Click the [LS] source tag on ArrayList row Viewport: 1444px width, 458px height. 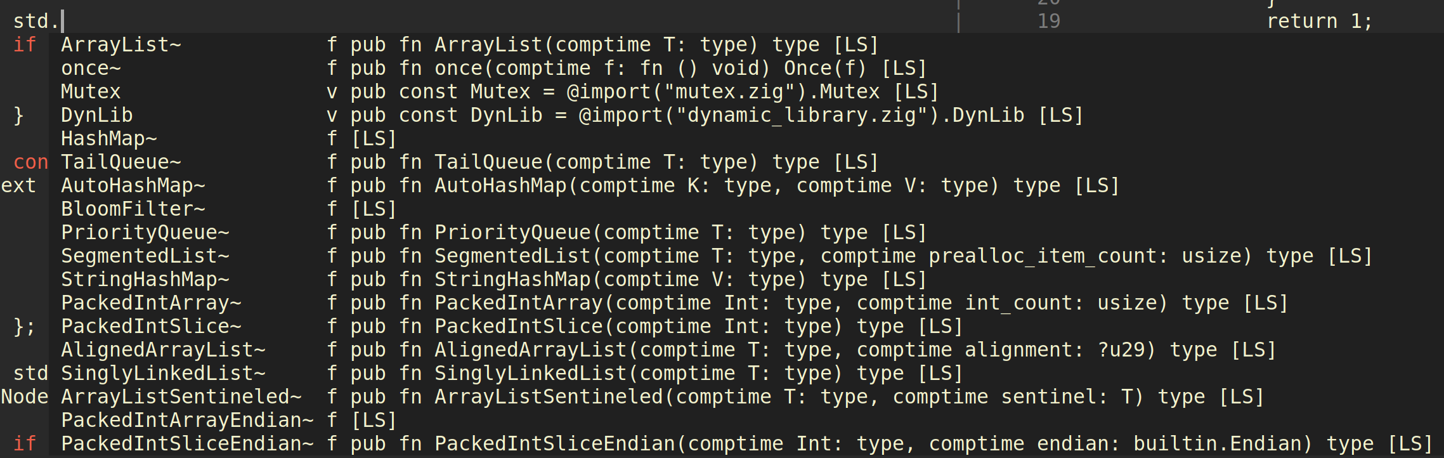point(857,44)
